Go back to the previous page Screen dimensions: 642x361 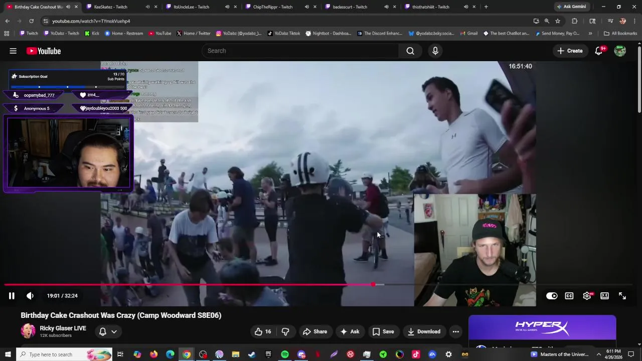[x=7, y=21]
